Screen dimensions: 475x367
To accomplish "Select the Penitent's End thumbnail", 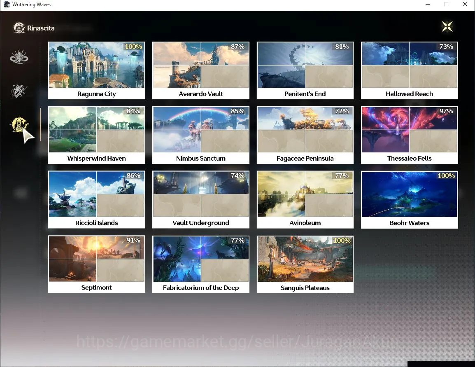I will 305,70.
